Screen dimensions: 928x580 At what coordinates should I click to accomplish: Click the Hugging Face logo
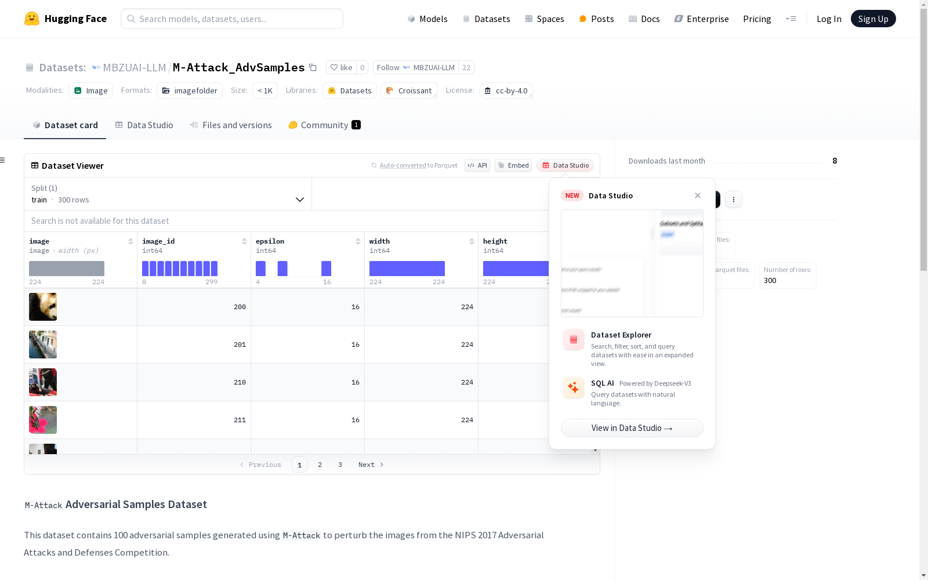point(65,19)
